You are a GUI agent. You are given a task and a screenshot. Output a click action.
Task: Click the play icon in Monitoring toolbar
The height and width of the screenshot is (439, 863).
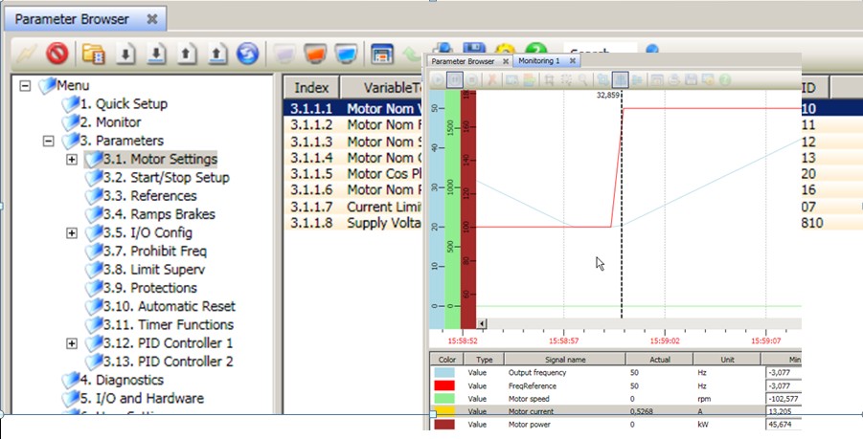point(438,80)
